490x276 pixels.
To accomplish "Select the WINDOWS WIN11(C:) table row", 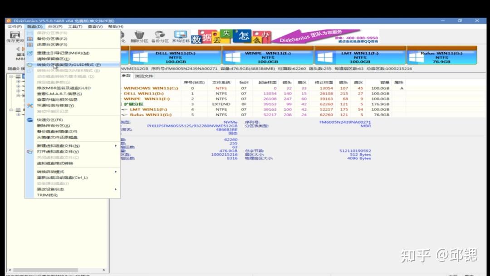I will (x=263, y=88).
